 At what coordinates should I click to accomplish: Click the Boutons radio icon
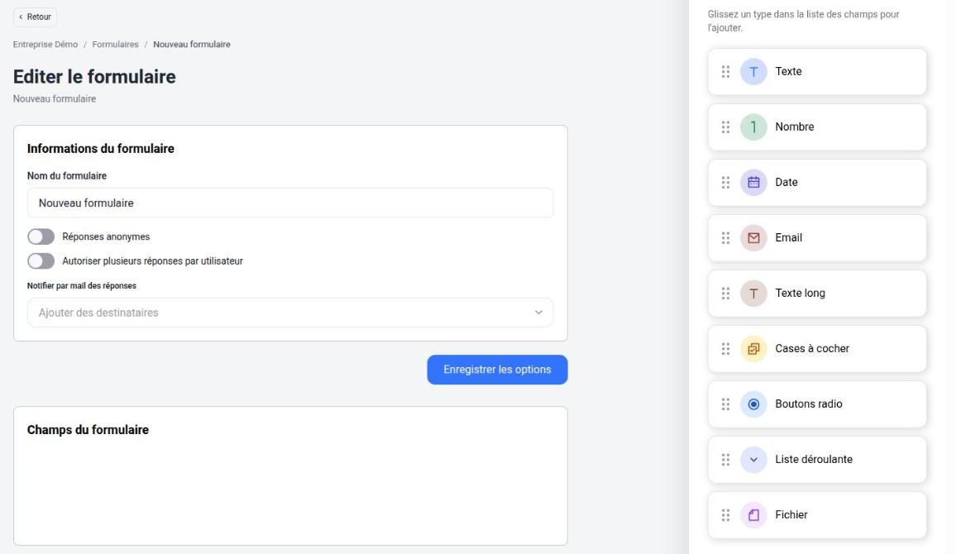click(x=753, y=404)
